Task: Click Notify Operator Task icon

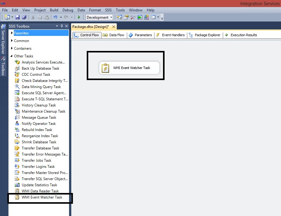Action: pos(17,123)
